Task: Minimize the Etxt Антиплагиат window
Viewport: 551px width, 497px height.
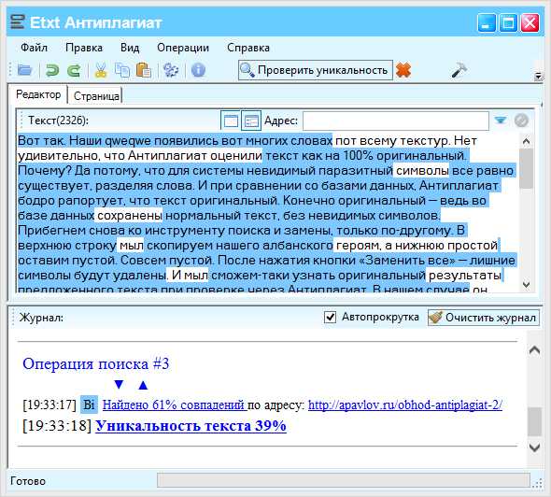Action: [x=487, y=22]
